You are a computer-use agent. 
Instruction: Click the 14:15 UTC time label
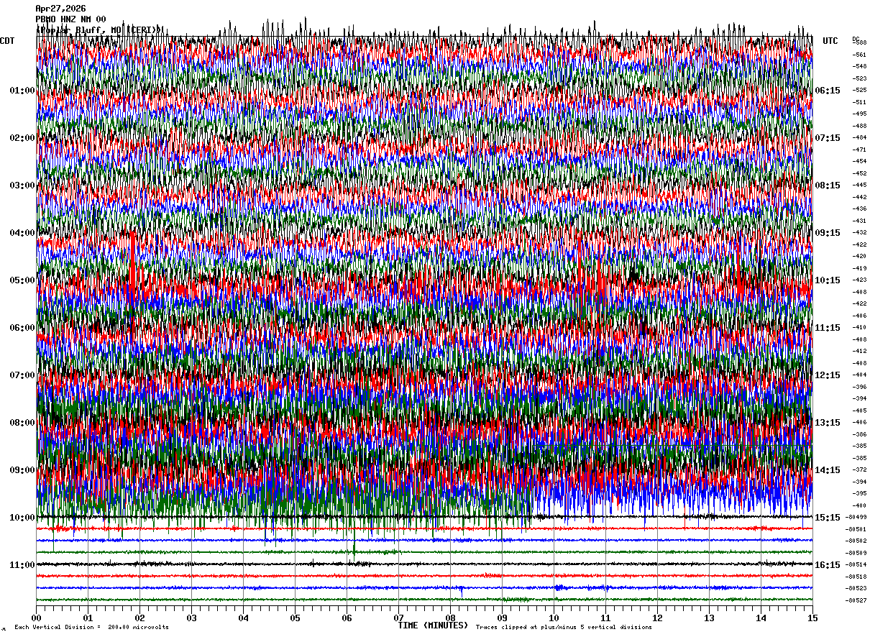click(828, 470)
